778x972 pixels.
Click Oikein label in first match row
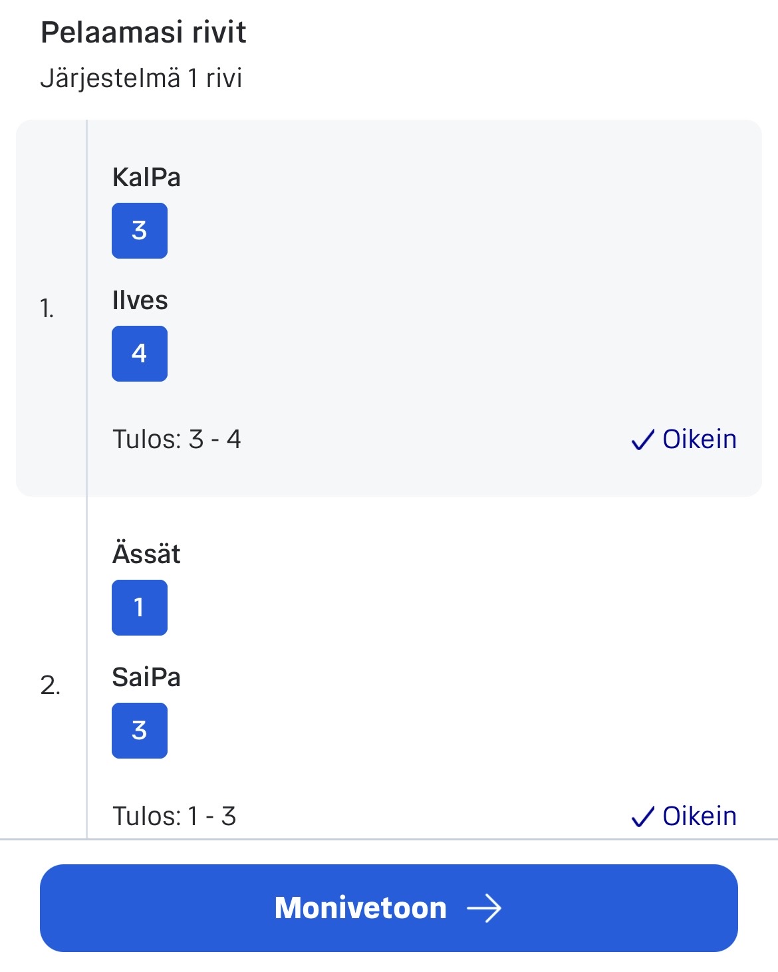pos(700,439)
